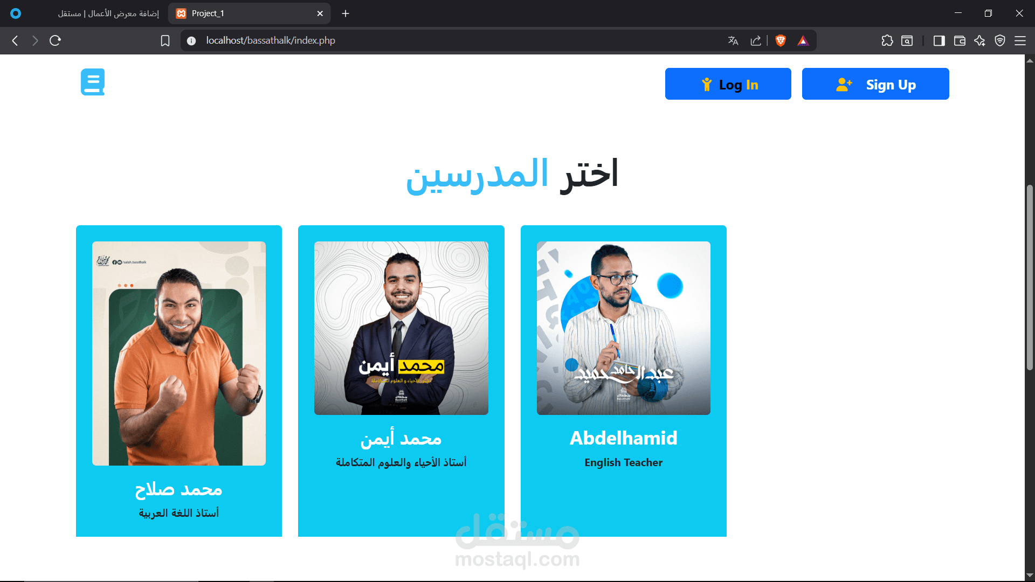Open the page translate icon
The image size is (1035, 582).
click(733, 40)
